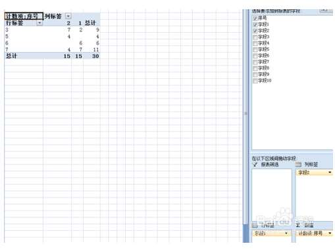Open the field list layout button at top
Screen dimensions: 335x250
pos(326,10)
